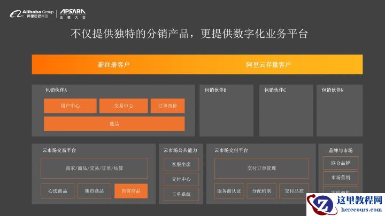Click the orange 用户中心 box

(x=70, y=106)
